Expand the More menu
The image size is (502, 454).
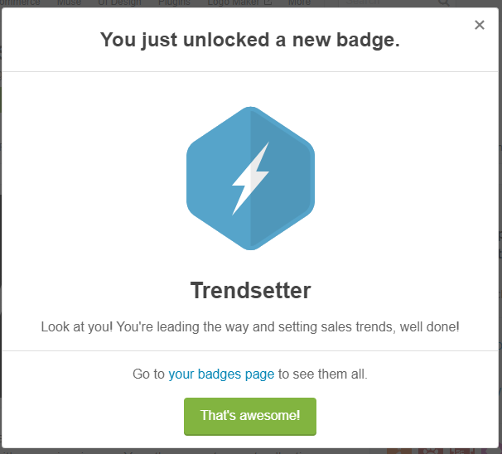point(299,3)
